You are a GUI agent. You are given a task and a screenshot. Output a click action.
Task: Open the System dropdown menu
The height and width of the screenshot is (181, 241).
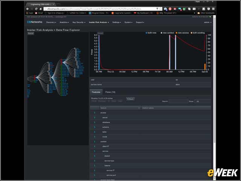128,22
